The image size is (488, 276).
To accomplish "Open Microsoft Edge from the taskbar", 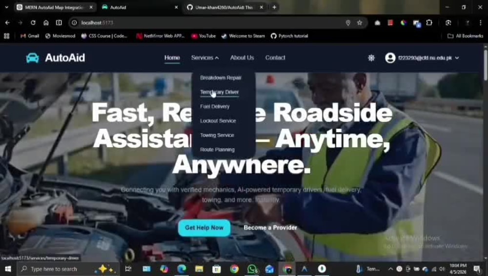I will tap(182, 269).
